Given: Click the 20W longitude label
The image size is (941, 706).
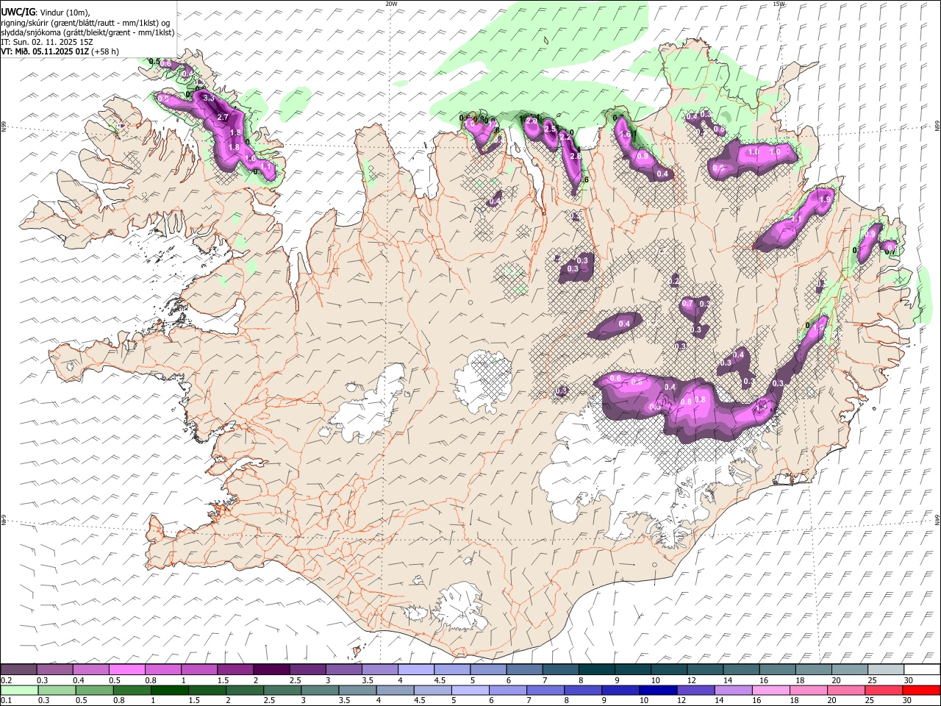Looking at the screenshot, I should (391, 4).
